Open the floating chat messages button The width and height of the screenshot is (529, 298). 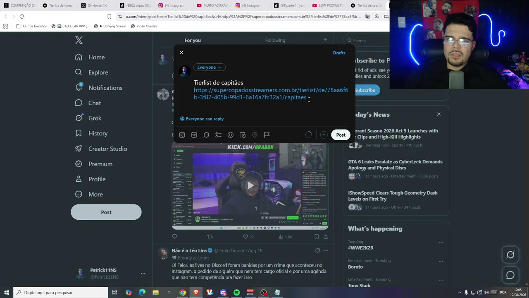tap(510, 275)
